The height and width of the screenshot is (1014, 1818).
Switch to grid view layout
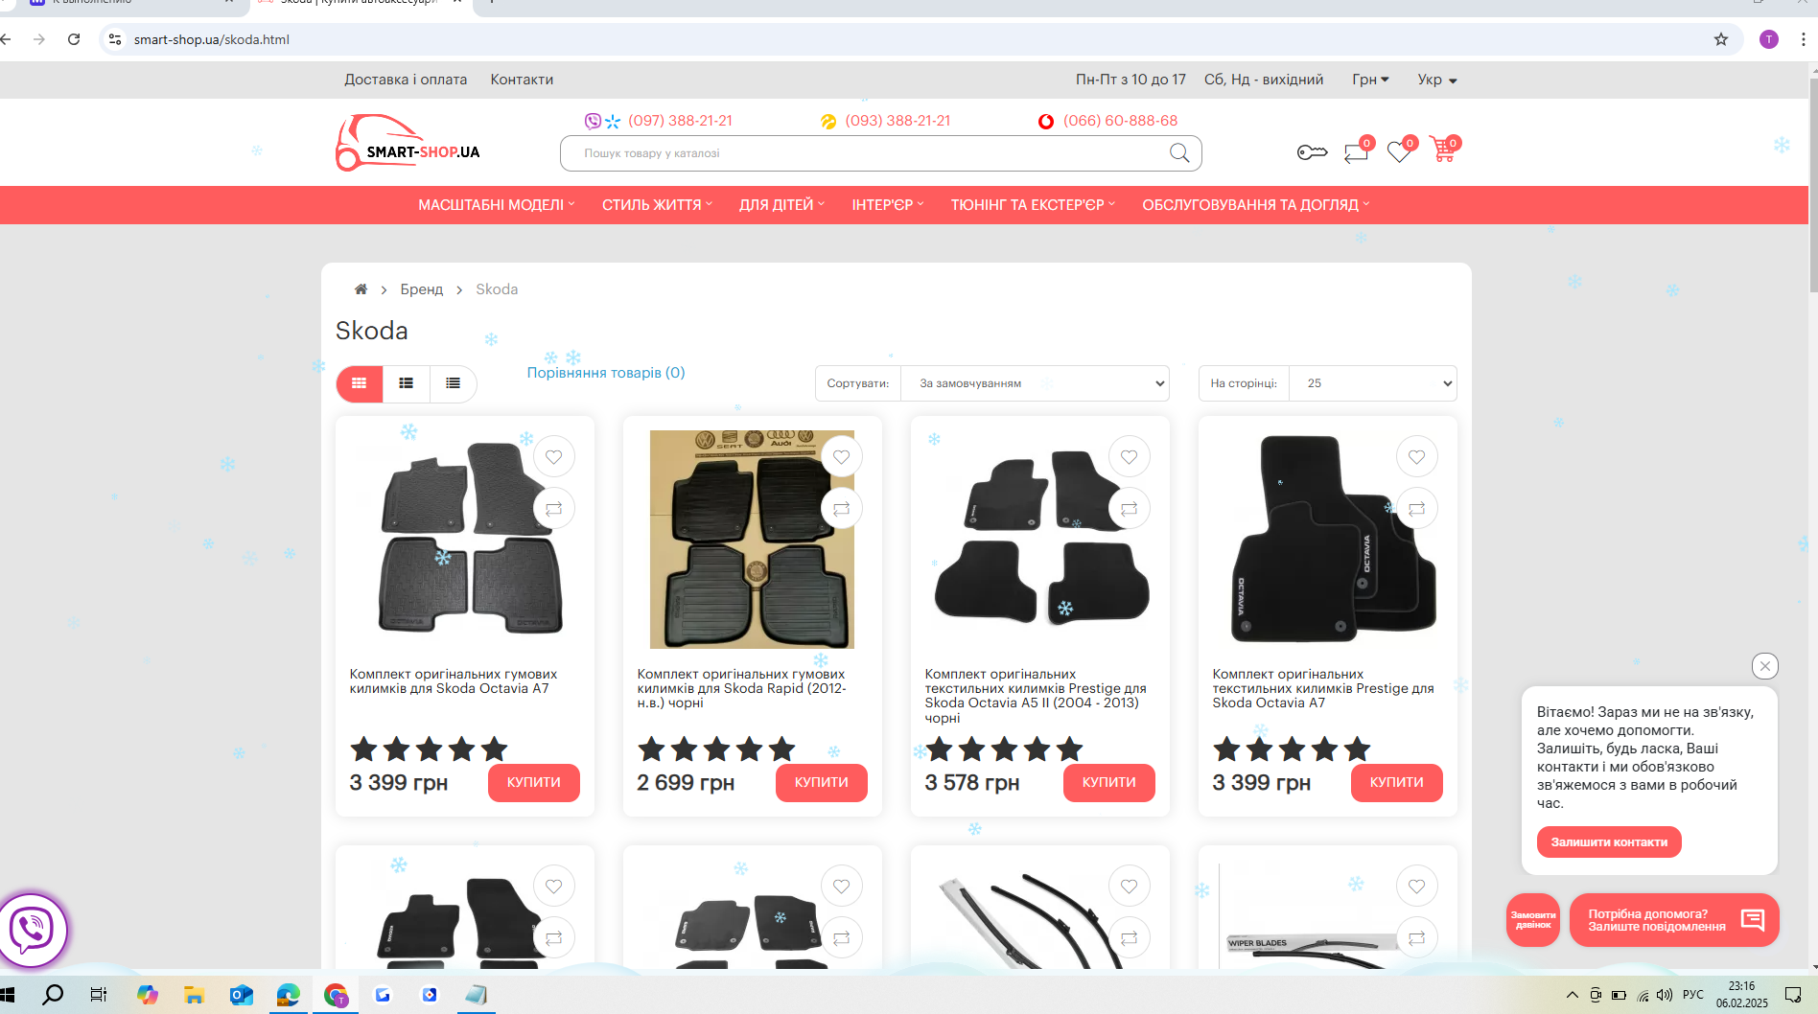point(360,383)
